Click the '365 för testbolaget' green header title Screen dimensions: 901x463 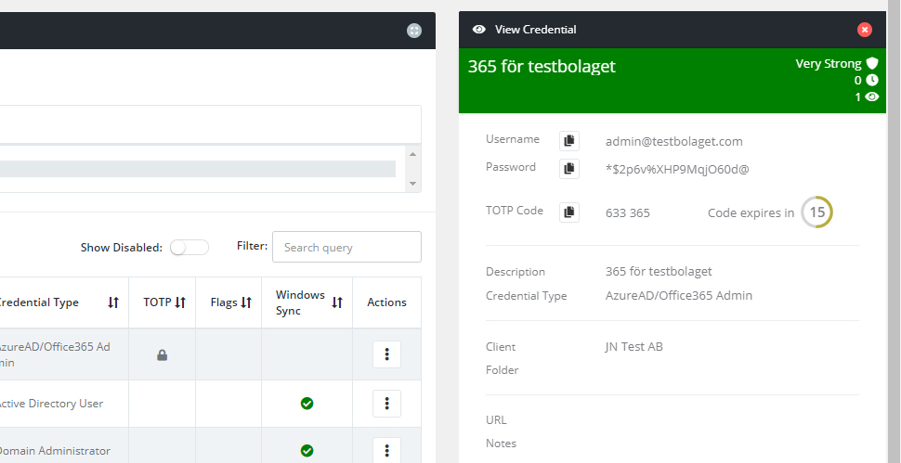tap(542, 66)
